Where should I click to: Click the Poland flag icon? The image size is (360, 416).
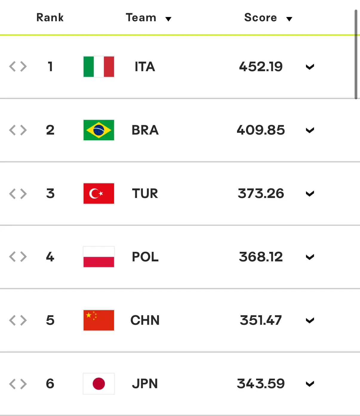pos(99,257)
